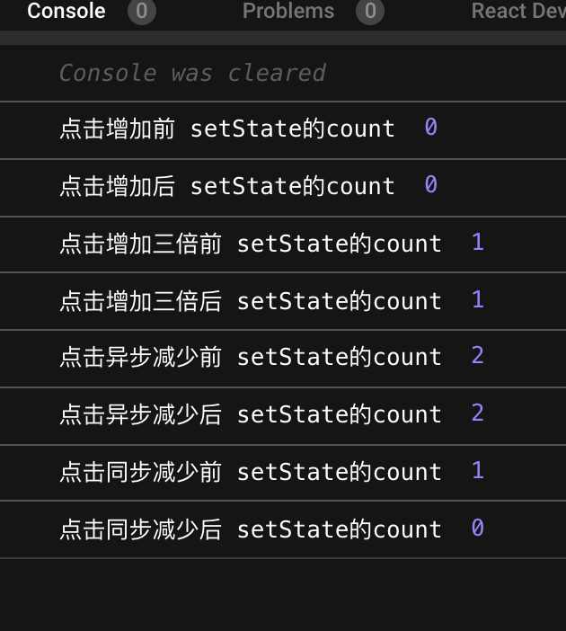Viewport: 566px width, 631px height.
Task: Switch to the Console tab
Action: tap(66, 12)
